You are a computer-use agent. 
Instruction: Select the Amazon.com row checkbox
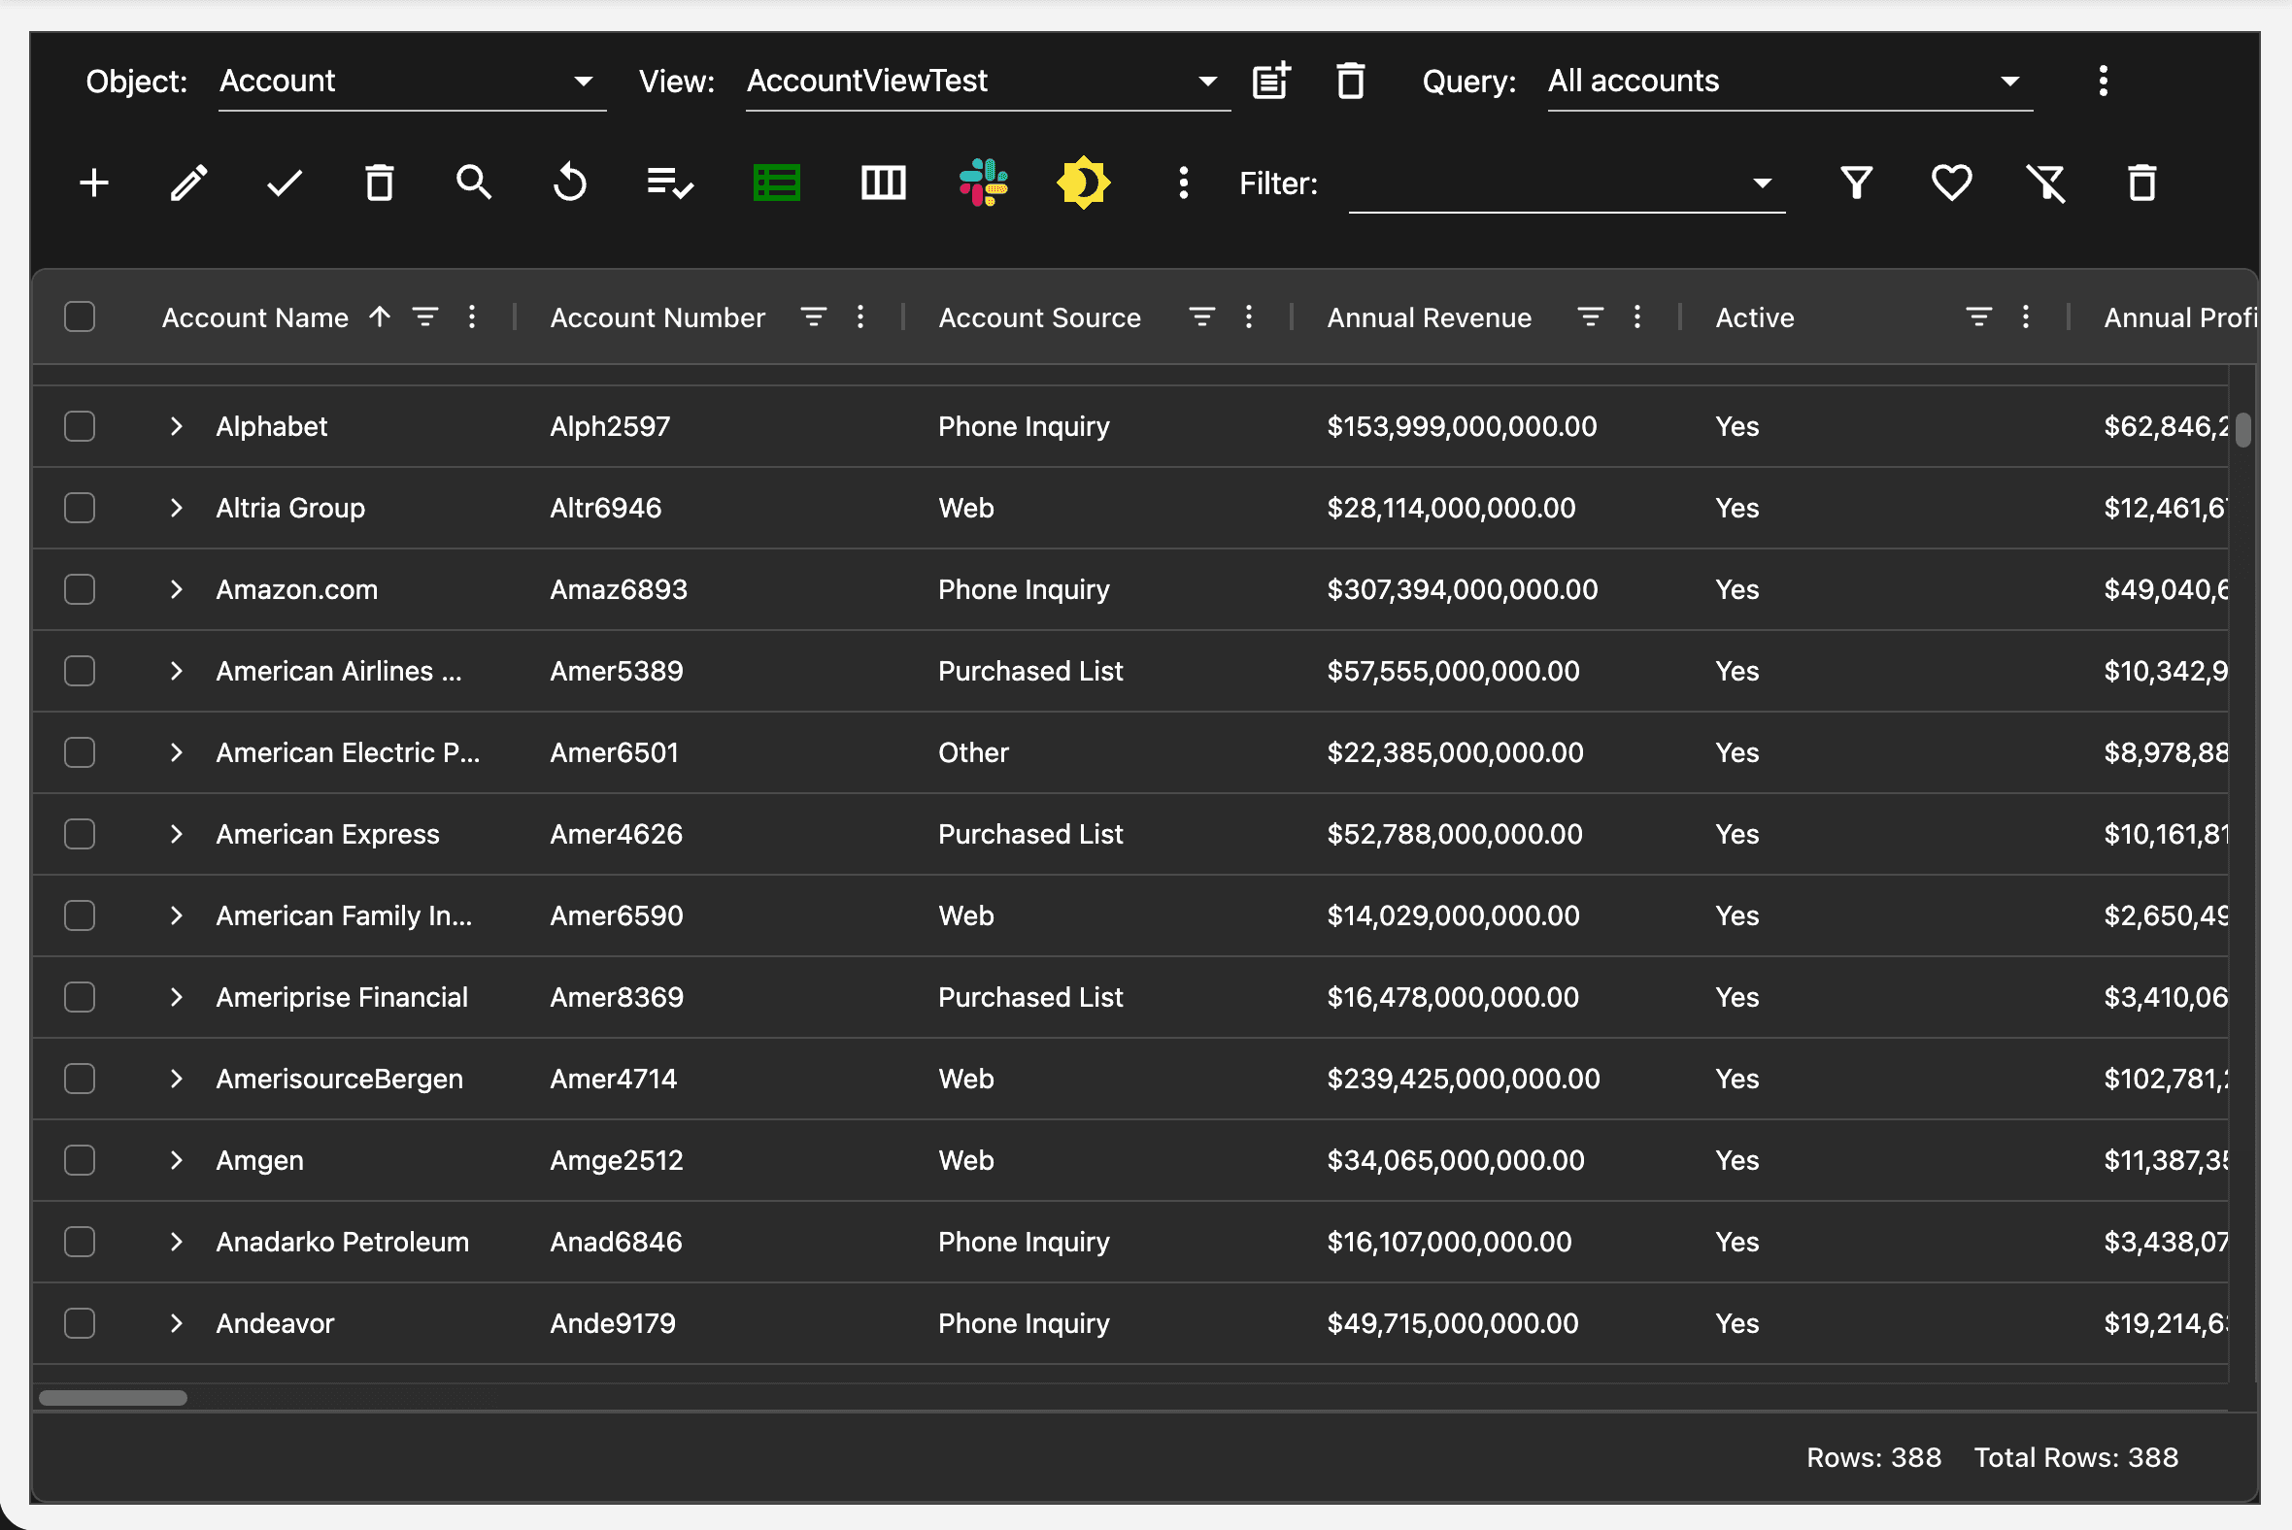click(79, 589)
